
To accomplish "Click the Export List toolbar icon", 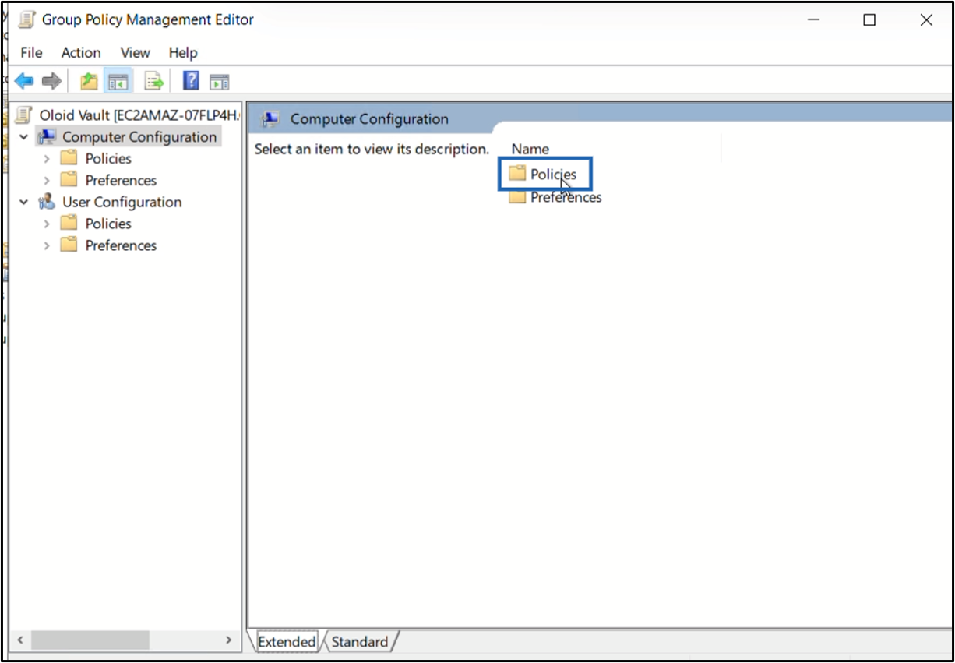I will tap(154, 81).
